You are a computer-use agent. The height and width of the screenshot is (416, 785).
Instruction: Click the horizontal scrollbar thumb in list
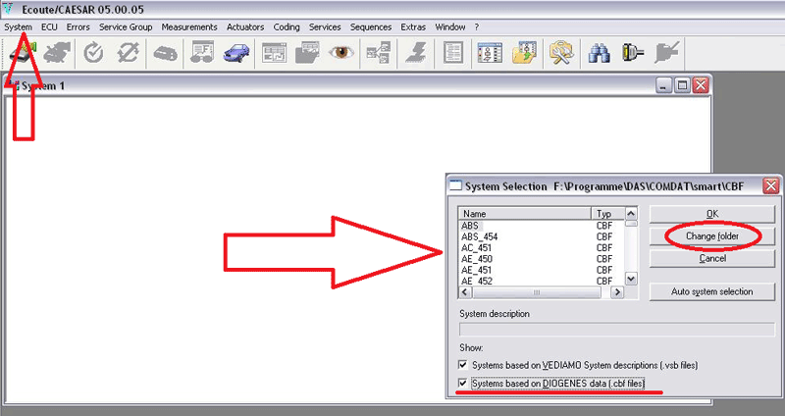[536, 292]
